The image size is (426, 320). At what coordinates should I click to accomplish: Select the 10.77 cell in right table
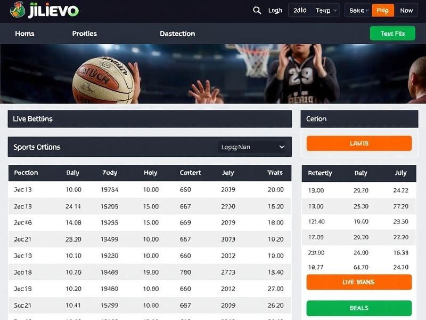coord(316,267)
